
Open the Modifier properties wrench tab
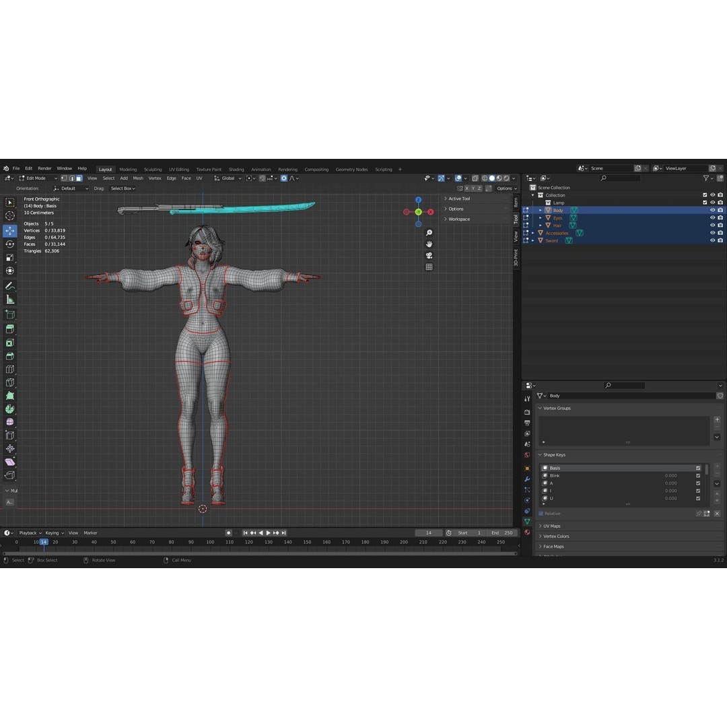[x=527, y=479]
